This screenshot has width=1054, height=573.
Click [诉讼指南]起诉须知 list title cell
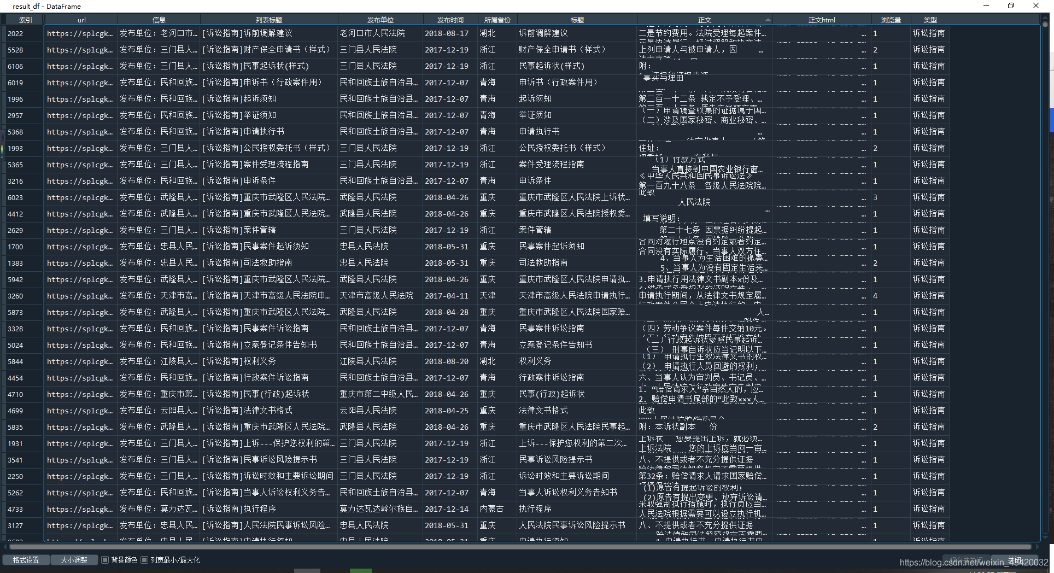269,99
